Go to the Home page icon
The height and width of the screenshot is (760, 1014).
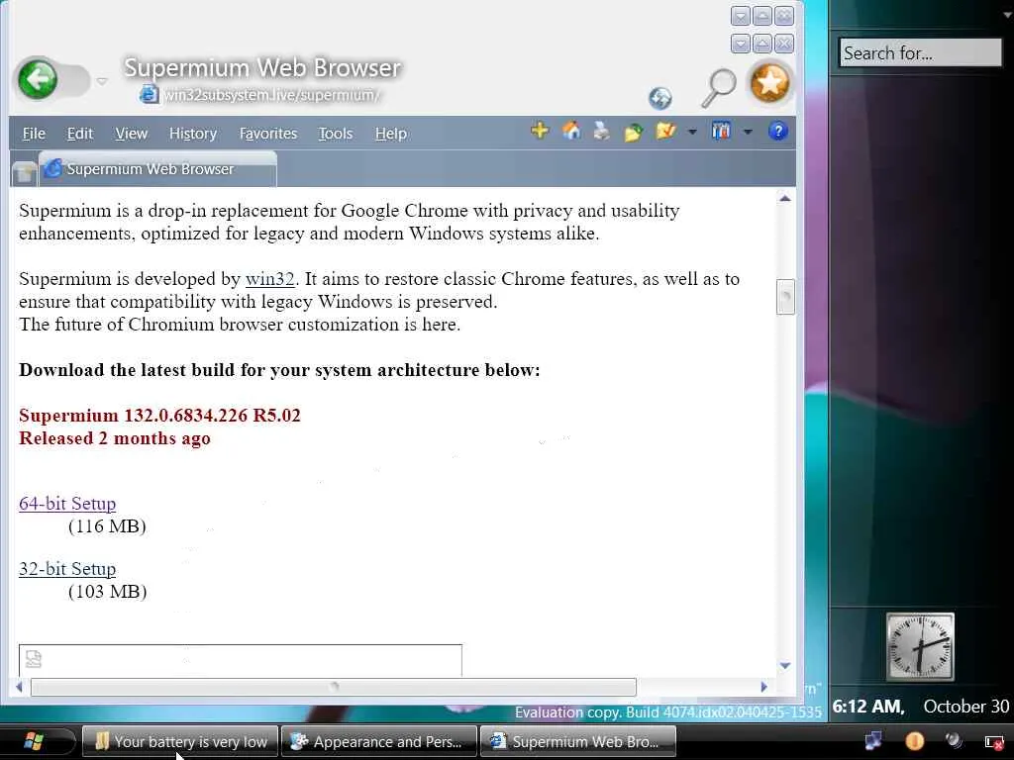[x=571, y=132]
